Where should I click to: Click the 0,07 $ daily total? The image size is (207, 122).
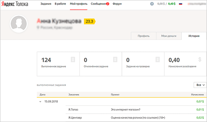pyautogui.click(x=200, y=101)
